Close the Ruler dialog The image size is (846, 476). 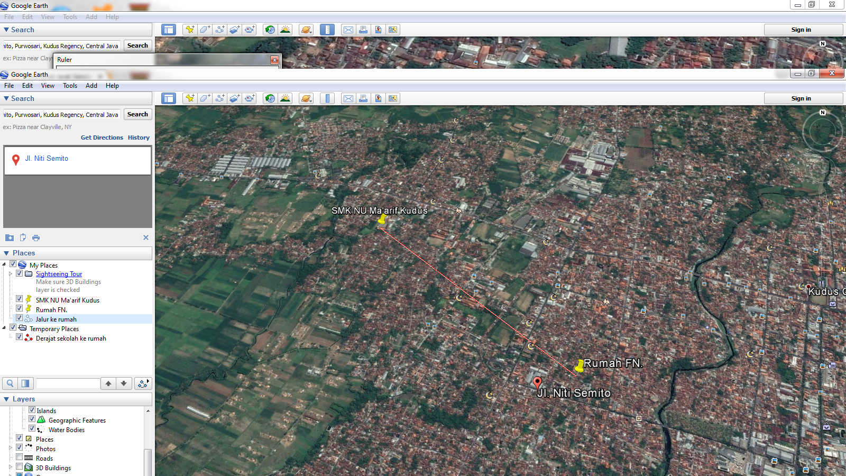tap(274, 60)
